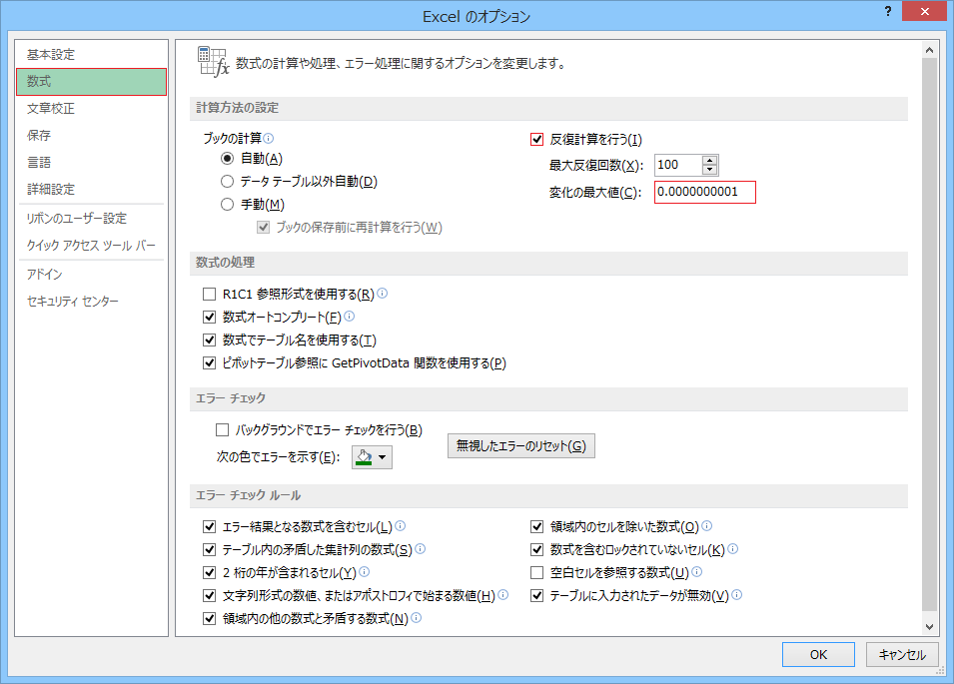954x684 pixels.
Task: Click the scrollbar up arrow
Action: click(929, 50)
